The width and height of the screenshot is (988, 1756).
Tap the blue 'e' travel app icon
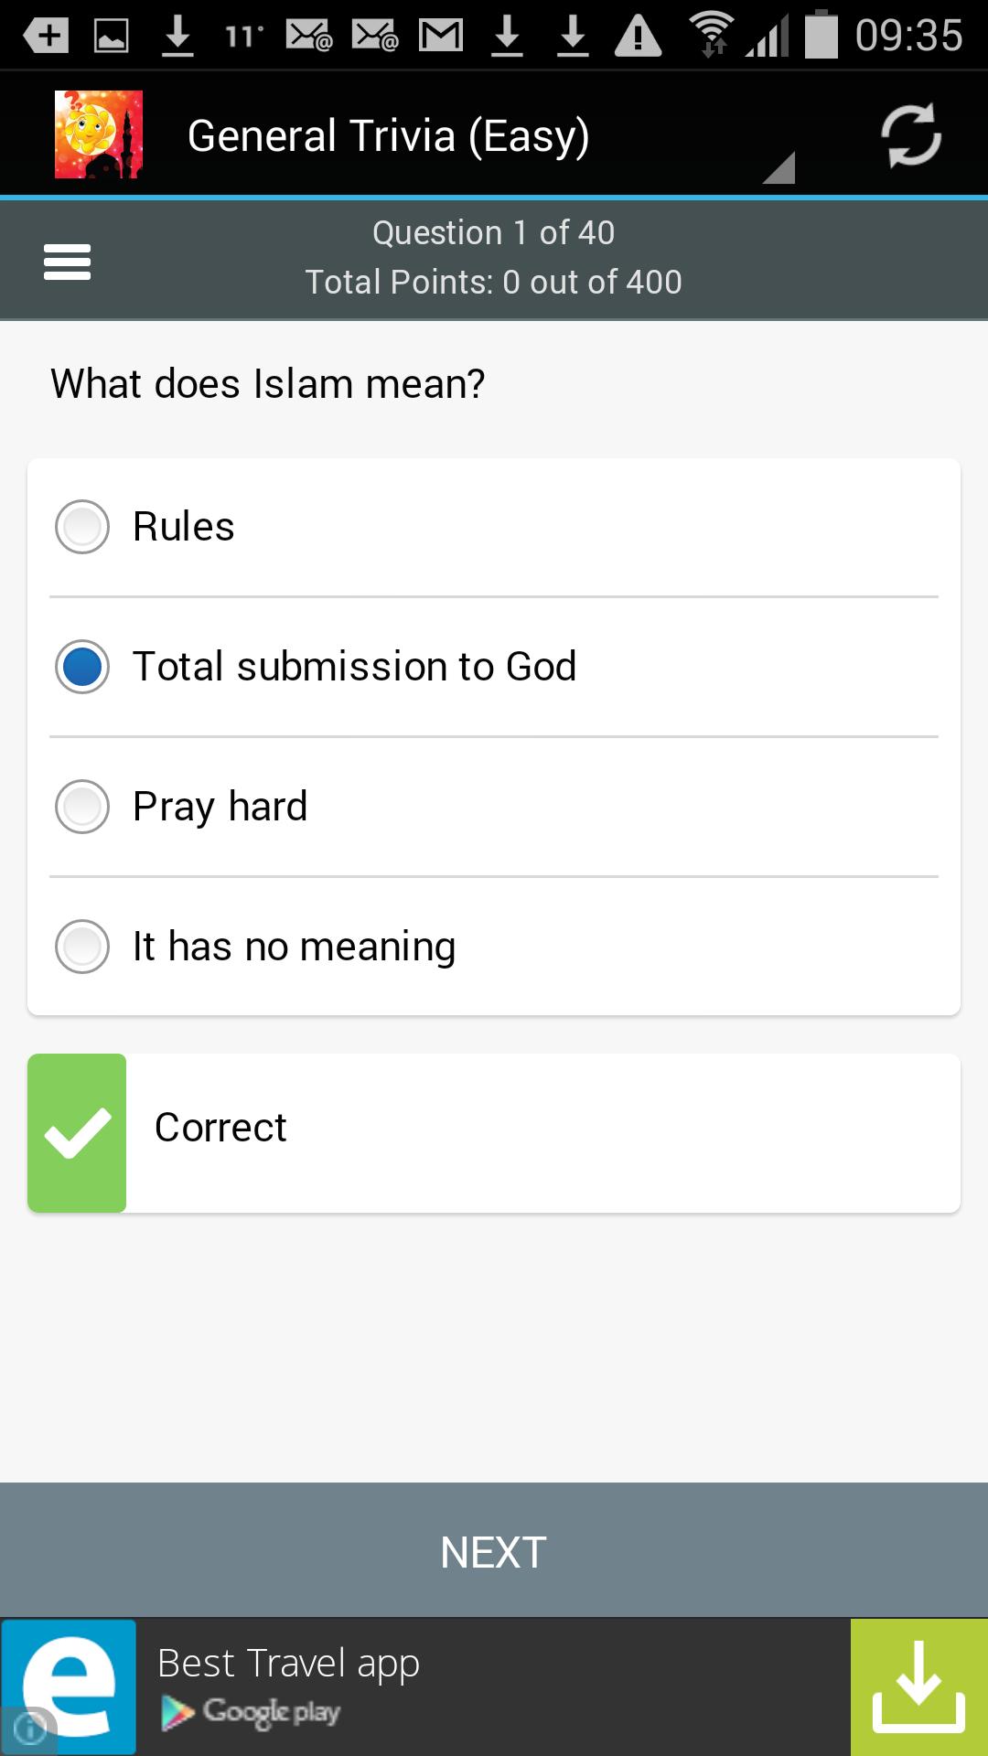[x=69, y=1686]
